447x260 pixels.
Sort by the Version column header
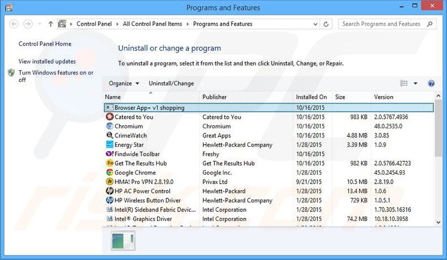tap(402, 97)
